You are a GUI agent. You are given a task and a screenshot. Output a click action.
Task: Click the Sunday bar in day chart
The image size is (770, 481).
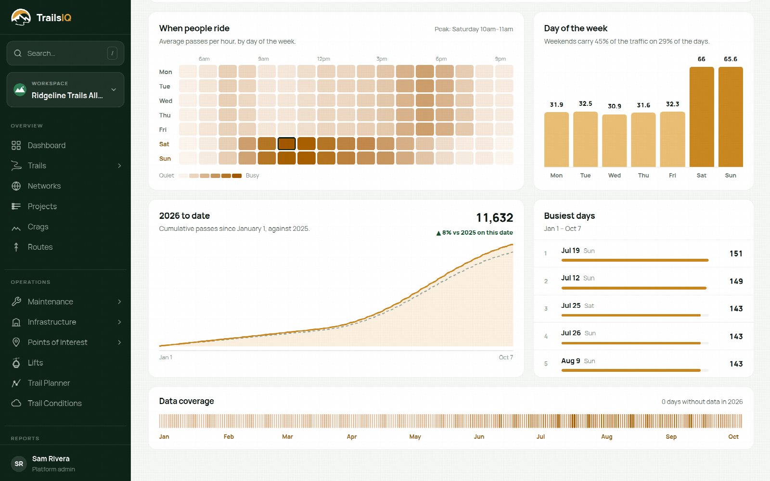coord(731,117)
